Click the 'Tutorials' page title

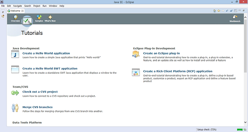(32, 33)
